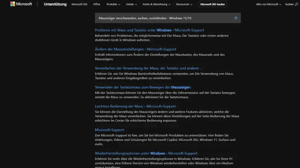The image size is (300, 168).
Task: Open Wiederherstellungsoptionen unter Windows result
Action: tap(146, 153)
